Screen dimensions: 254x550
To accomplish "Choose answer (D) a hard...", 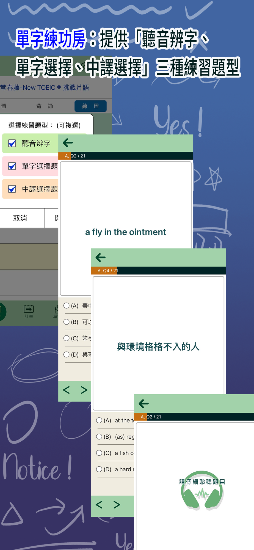I will pyautogui.click(x=99, y=469).
